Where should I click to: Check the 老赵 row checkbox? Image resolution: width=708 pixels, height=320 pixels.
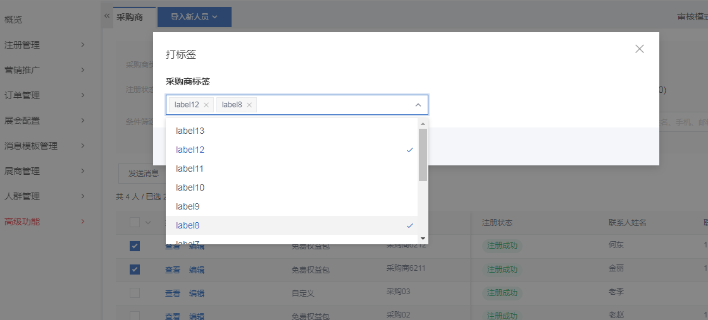[x=135, y=316]
